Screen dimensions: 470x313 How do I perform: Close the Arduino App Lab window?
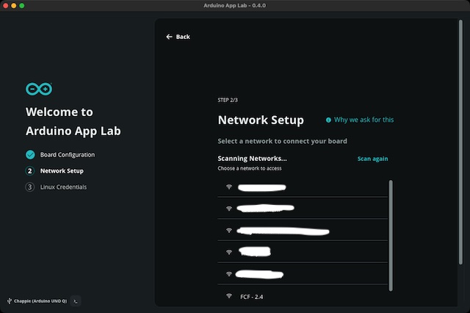click(6, 6)
